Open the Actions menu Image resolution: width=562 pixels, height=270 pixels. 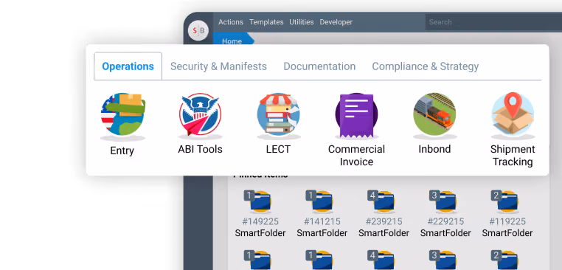coord(230,22)
